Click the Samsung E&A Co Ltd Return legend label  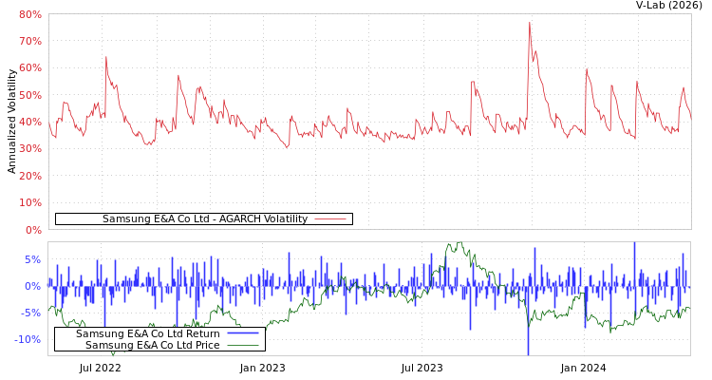pyautogui.click(x=147, y=333)
